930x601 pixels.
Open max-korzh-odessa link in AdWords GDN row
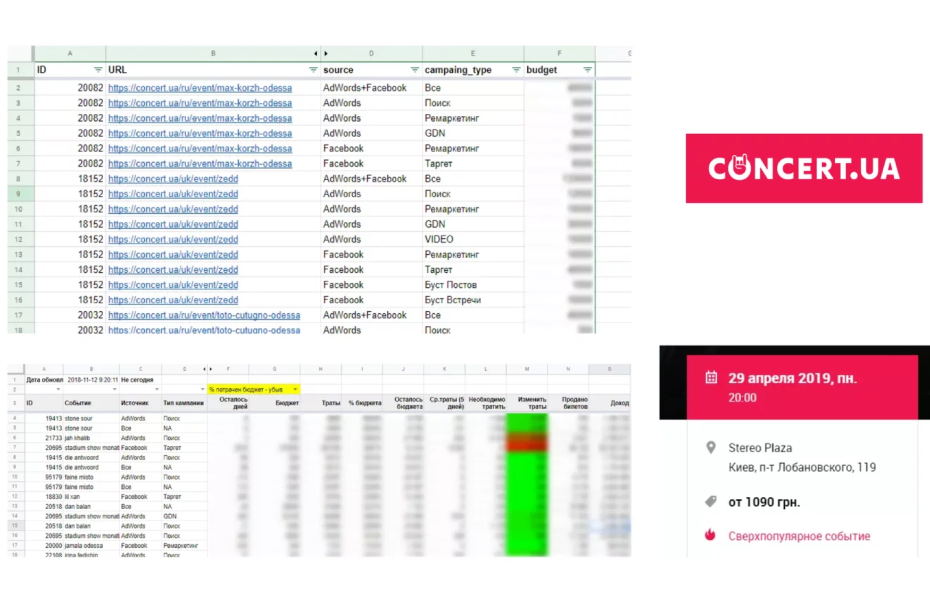click(x=200, y=133)
